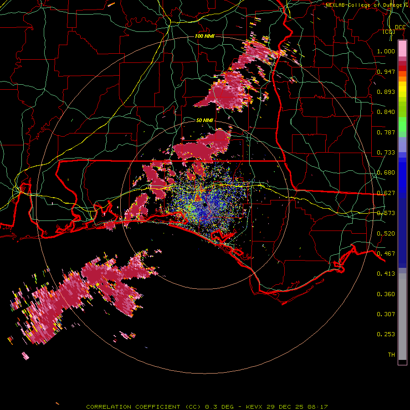Click the [CC] scale header
This screenshot has height=410, width=410.
(x=389, y=31)
